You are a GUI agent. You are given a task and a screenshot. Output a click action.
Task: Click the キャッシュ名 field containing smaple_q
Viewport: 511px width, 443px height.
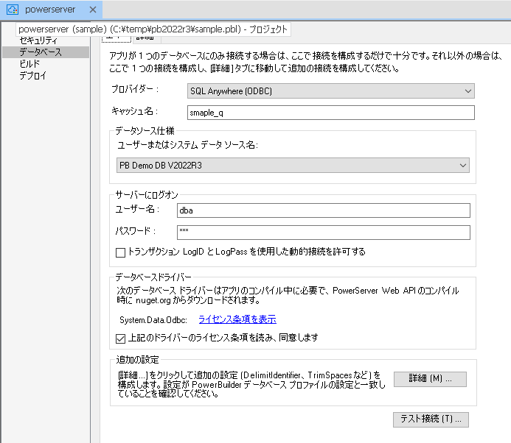coord(331,113)
